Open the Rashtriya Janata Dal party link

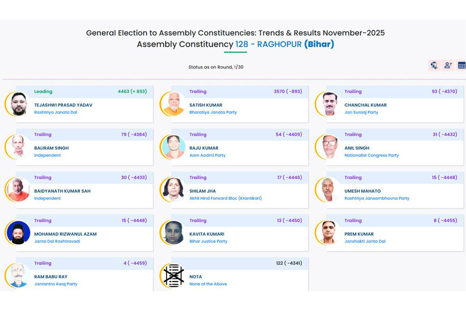coord(55,112)
